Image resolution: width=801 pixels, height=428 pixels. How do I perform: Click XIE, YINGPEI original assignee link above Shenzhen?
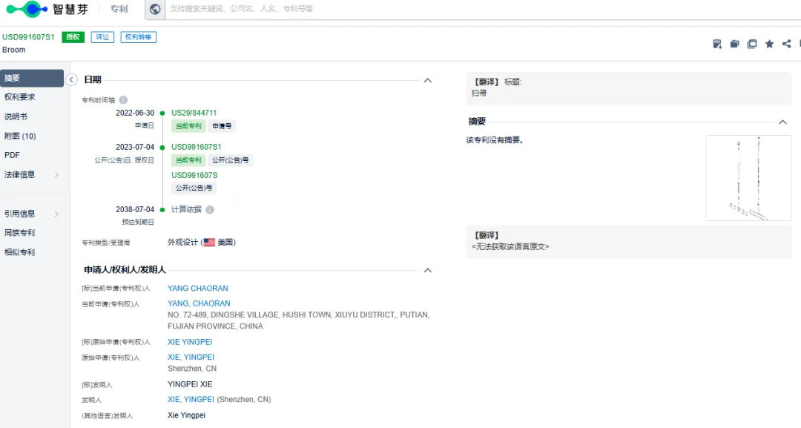[x=191, y=357]
